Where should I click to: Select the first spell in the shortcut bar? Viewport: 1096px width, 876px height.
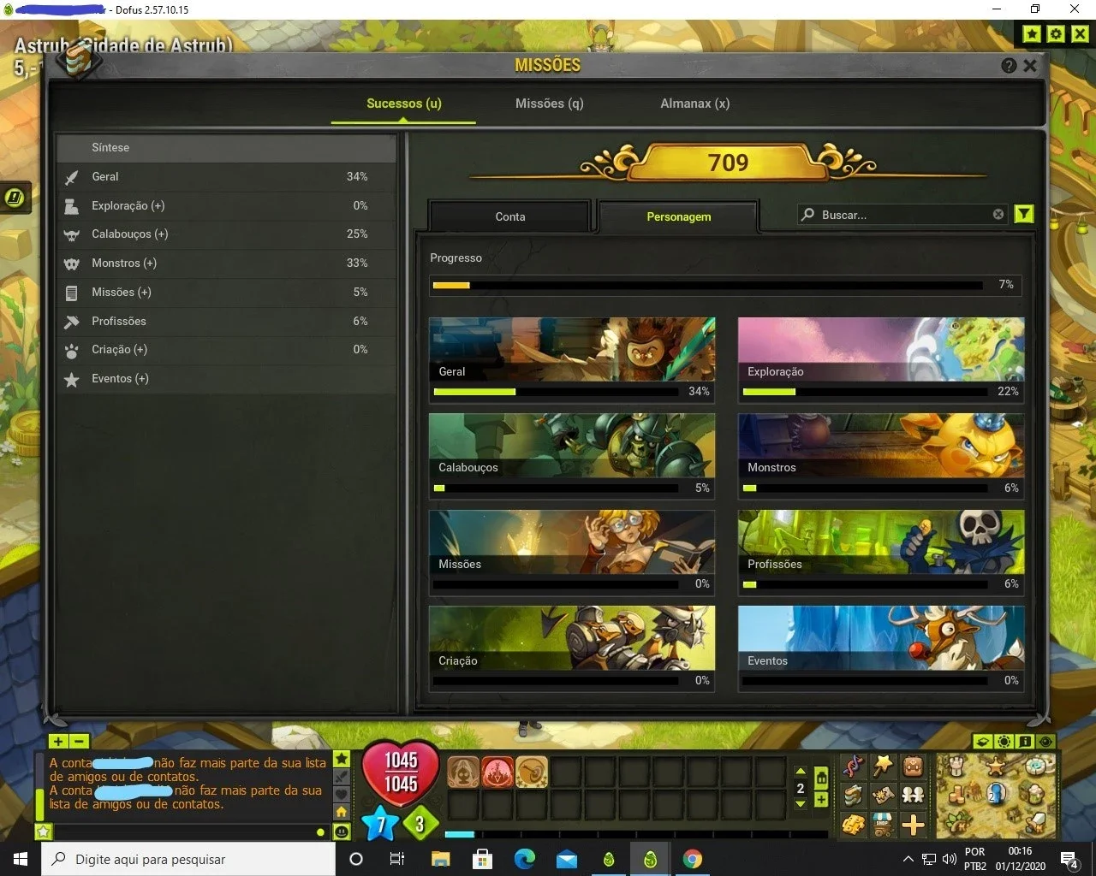463,772
